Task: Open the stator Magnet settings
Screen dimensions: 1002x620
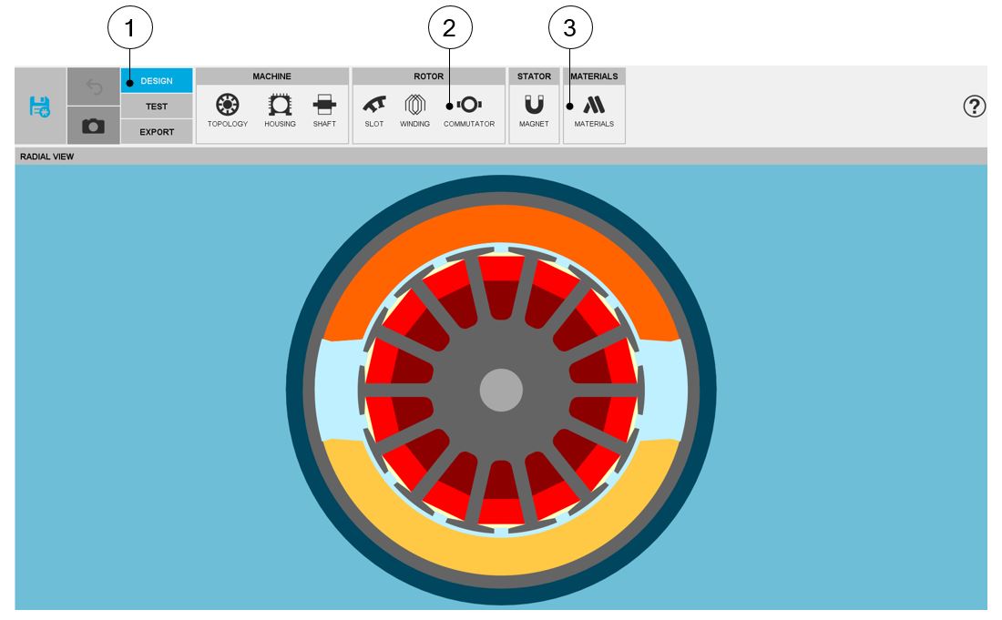Action: tap(534, 109)
